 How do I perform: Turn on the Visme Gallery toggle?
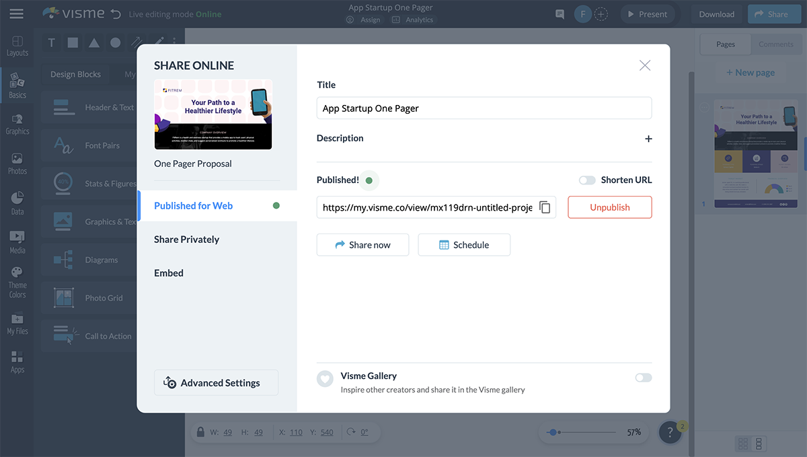[x=643, y=378]
